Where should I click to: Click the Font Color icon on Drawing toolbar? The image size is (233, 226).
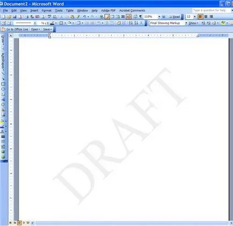click(2, 132)
